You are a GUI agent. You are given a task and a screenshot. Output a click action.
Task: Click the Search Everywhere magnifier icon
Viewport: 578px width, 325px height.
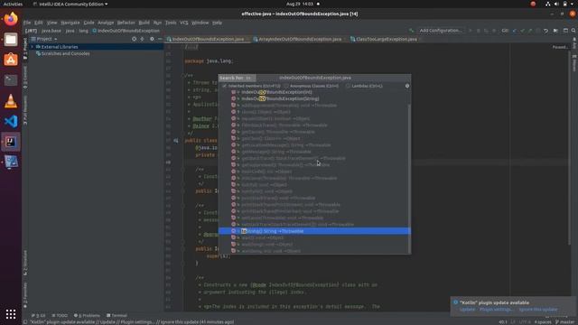573,31
